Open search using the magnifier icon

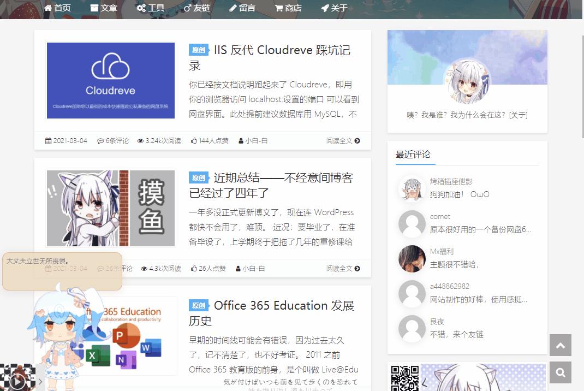(560, 372)
